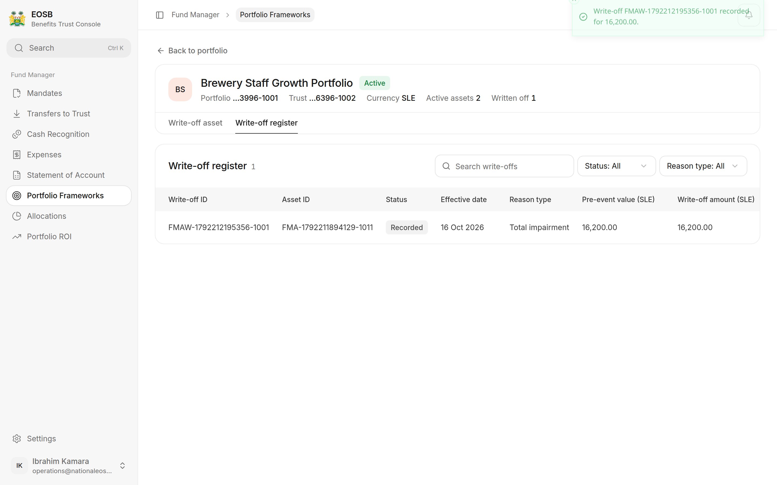
Task: Toggle the sidebar panel icon
Action: (x=159, y=15)
